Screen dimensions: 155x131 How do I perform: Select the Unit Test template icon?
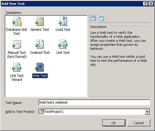63,44
